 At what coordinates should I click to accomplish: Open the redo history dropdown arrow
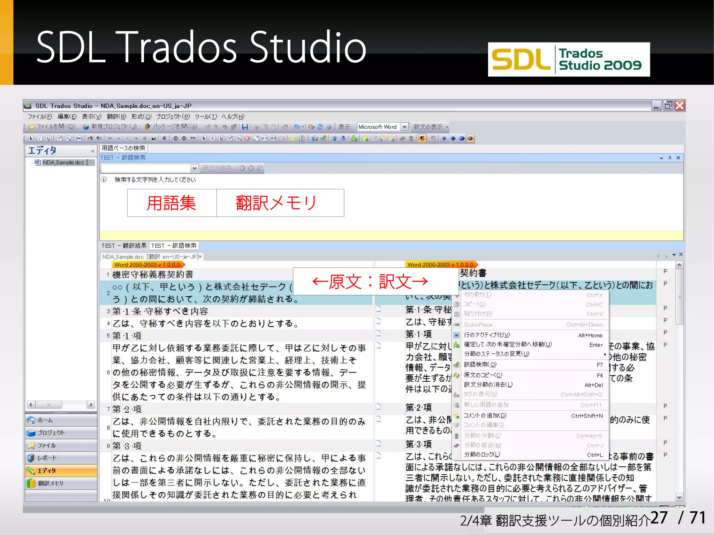(303, 127)
